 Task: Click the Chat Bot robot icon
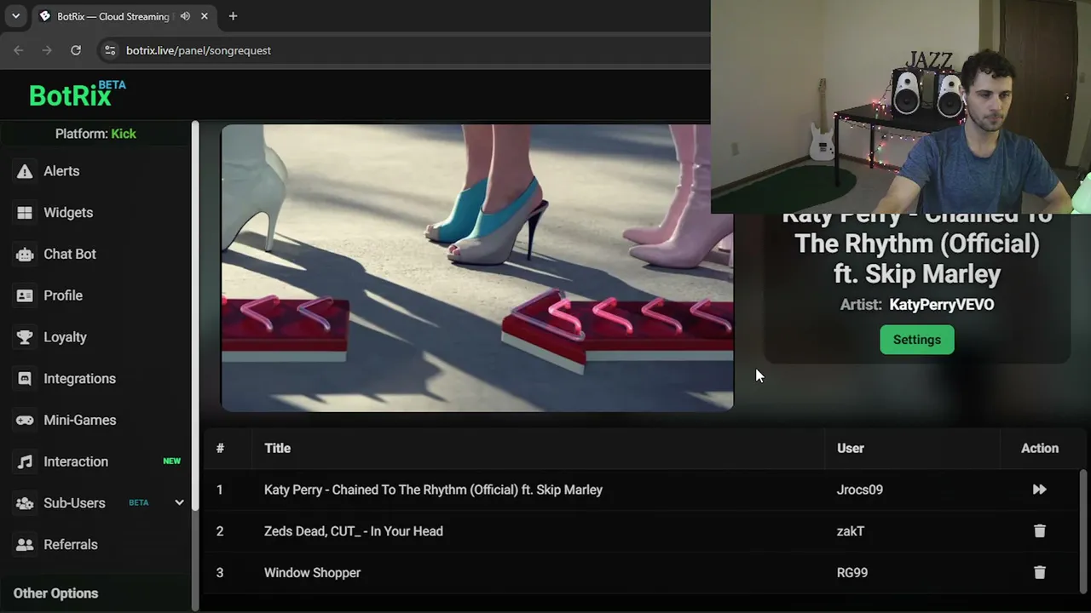pos(25,255)
